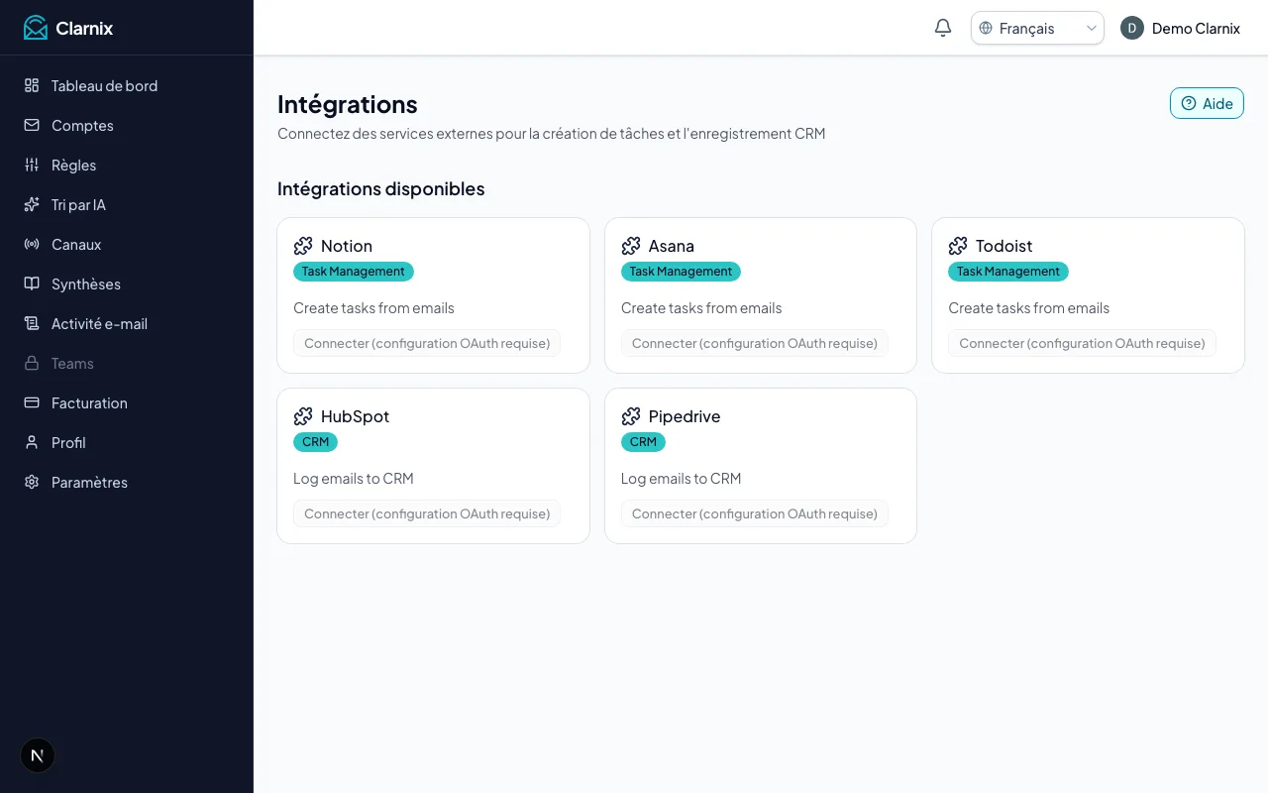Click the D user avatar
Screen dimensions: 1268x793
pos(1132,28)
